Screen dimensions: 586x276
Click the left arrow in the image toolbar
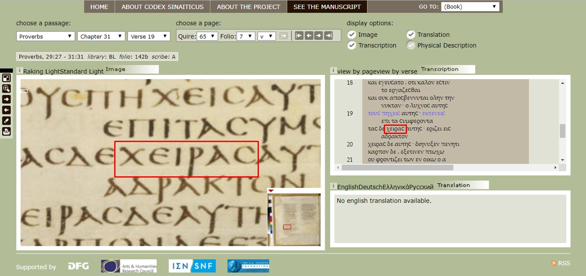point(6,110)
